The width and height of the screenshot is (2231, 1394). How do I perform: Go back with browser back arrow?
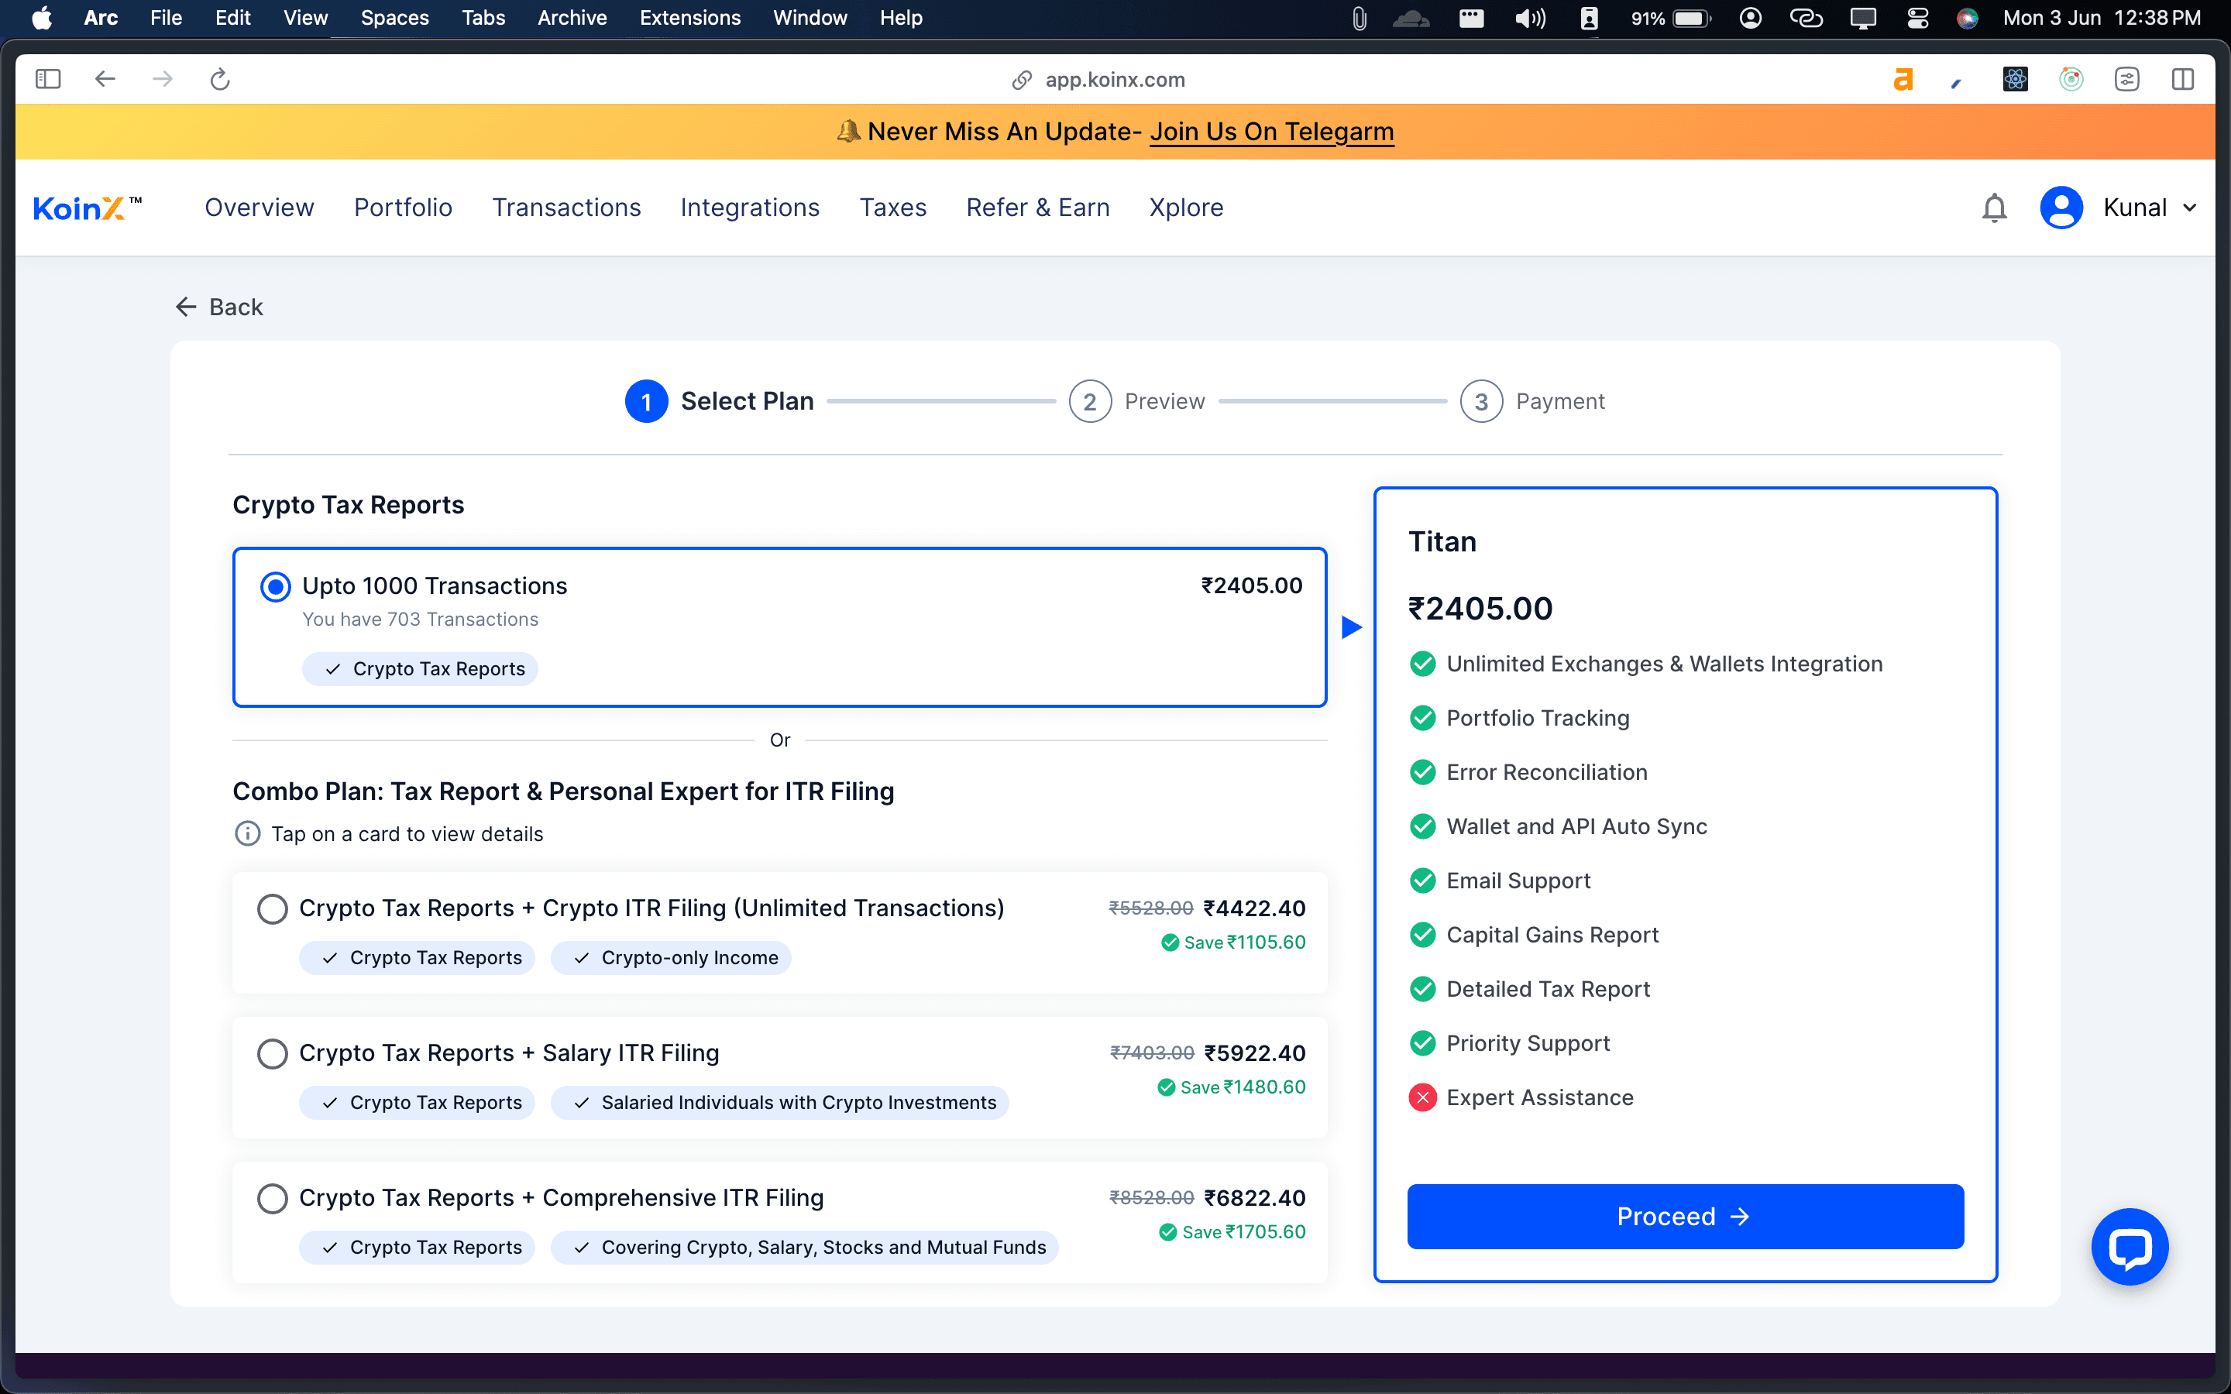pyautogui.click(x=105, y=79)
